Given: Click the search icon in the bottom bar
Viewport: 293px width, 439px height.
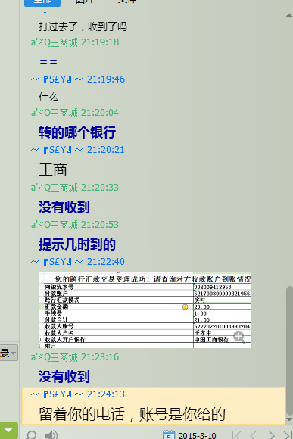Looking at the screenshot, I should click(x=31, y=434).
